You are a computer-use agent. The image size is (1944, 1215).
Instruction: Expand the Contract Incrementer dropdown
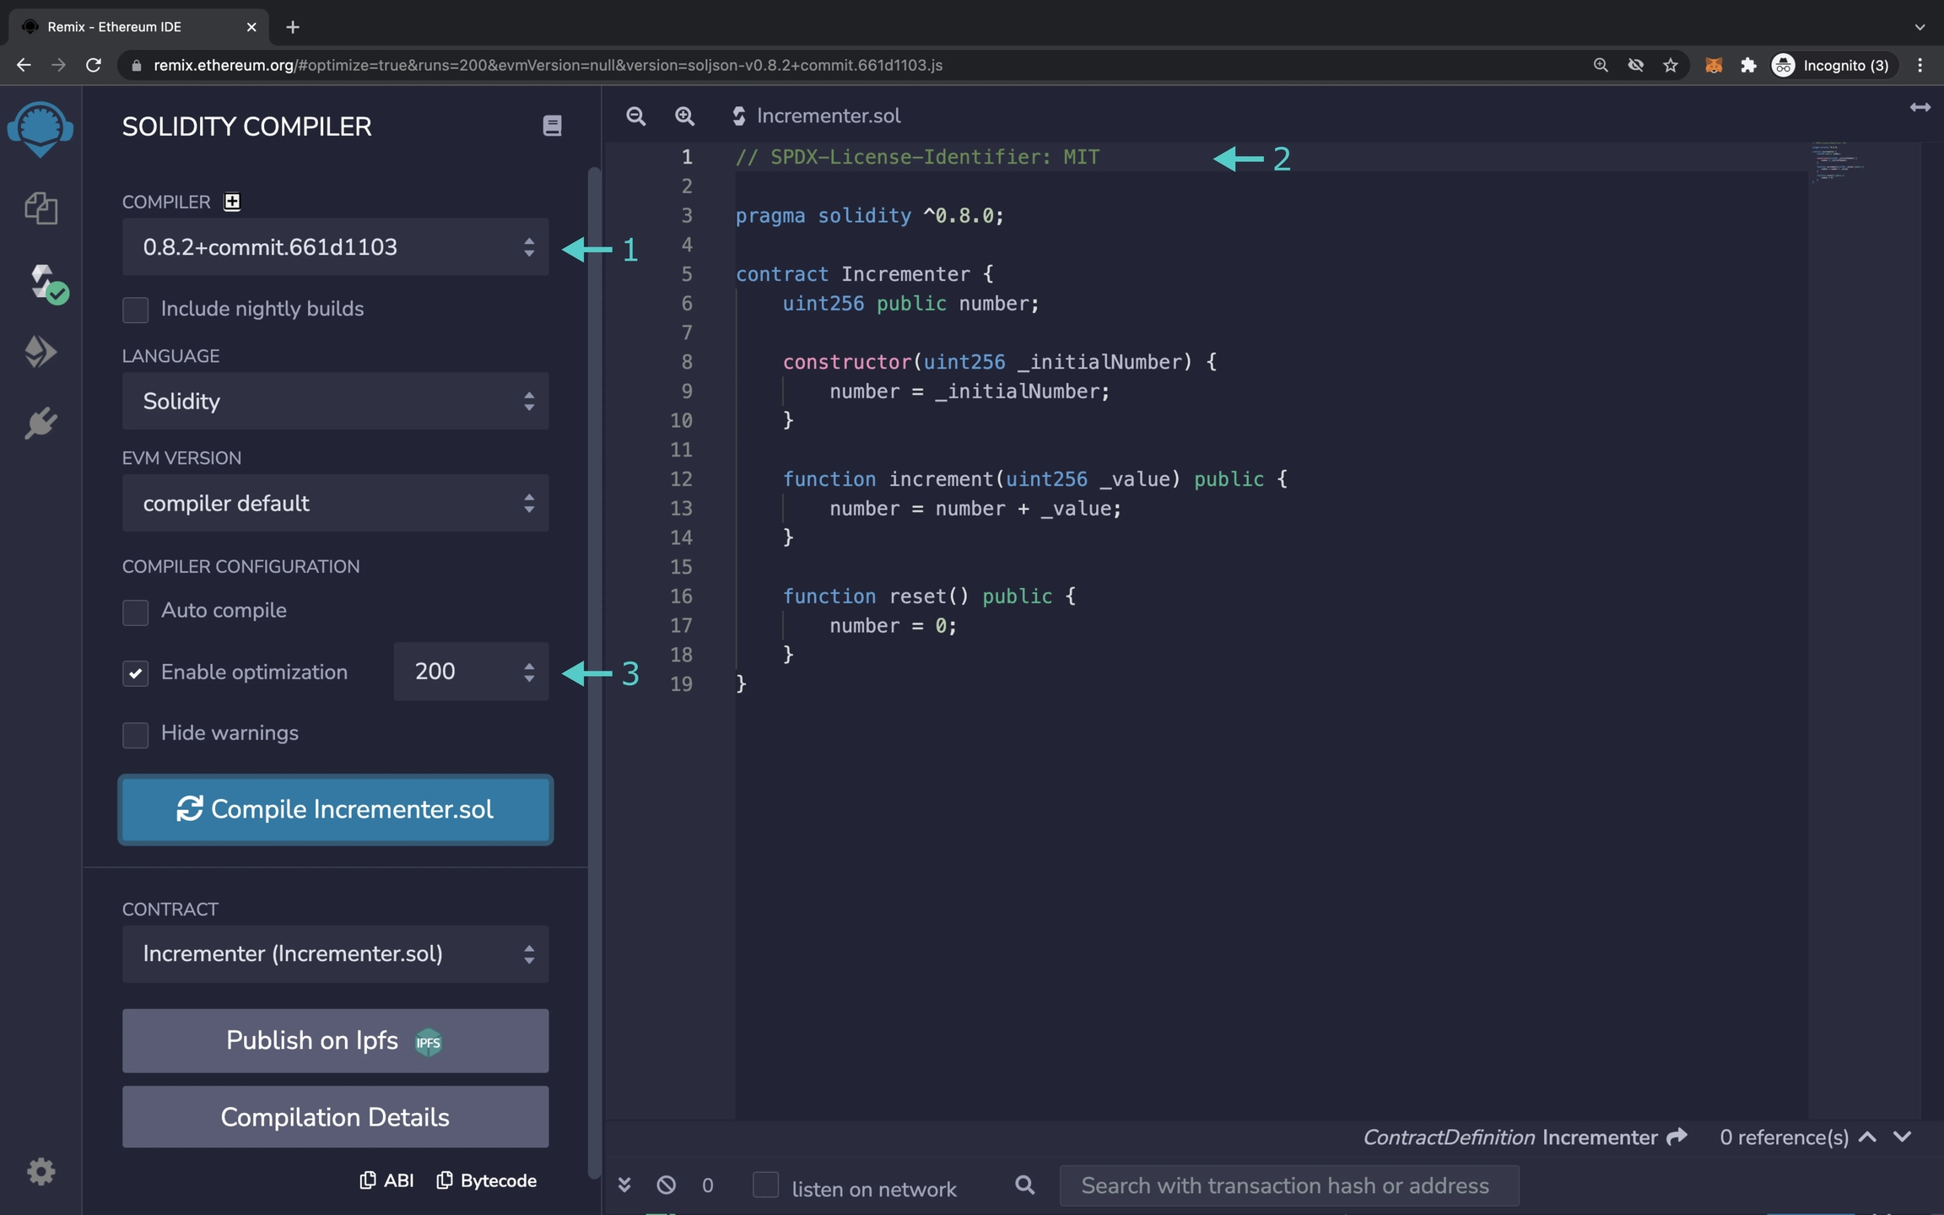tap(335, 954)
